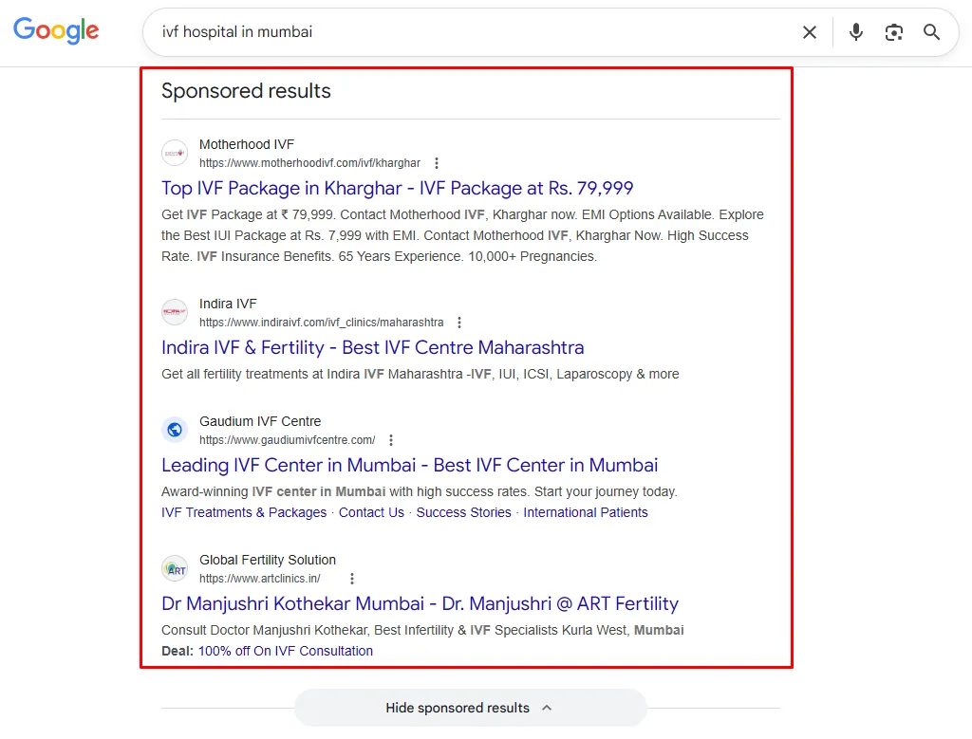Open 'Leading IVF Center in Mumbai' ad link

410,465
